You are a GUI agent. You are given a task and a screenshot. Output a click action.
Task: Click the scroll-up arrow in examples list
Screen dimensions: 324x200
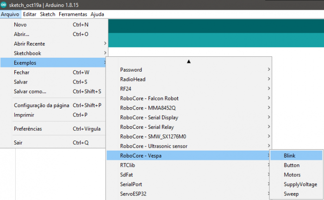pos(189,61)
